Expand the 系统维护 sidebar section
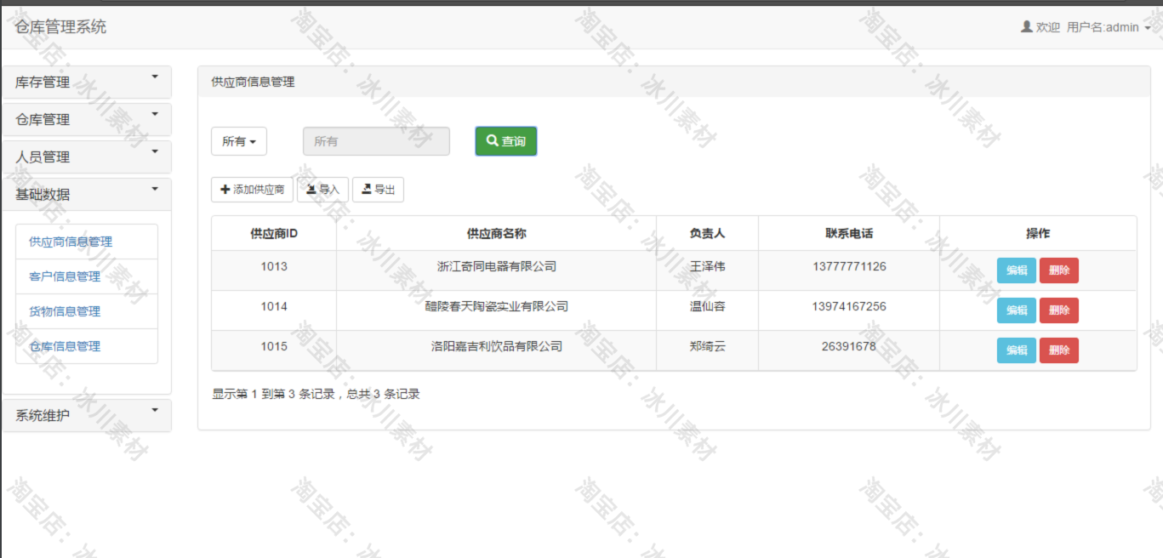Screen dimensions: 1163x558 87,416
